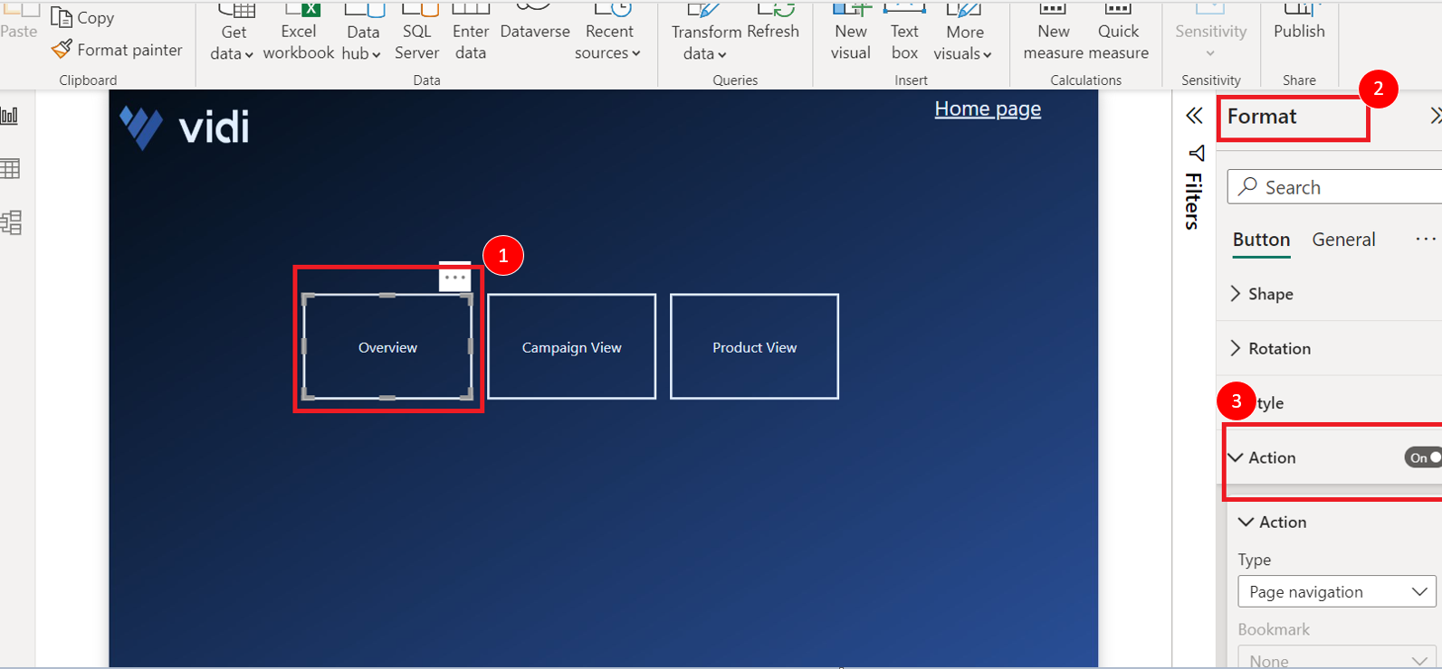Turn off the Action toggle
Screen dimensions: 1442x669
point(1424,457)
